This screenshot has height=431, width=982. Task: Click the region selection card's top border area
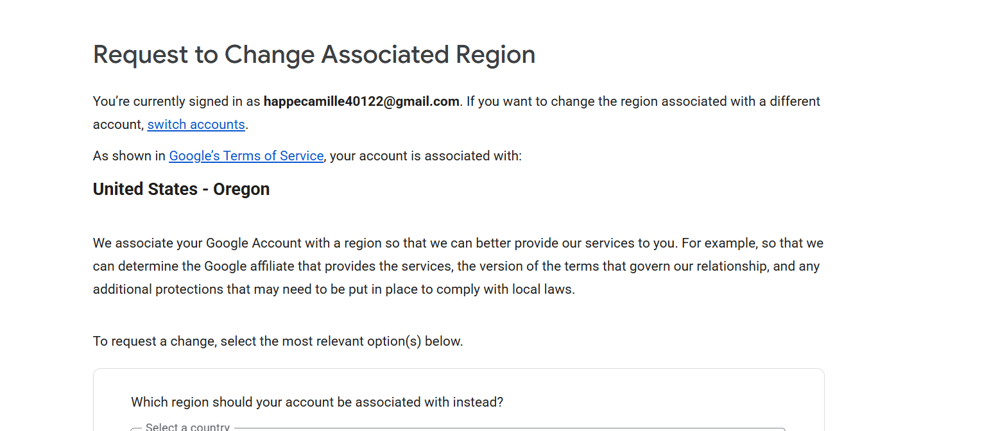(x=458, y=369)
